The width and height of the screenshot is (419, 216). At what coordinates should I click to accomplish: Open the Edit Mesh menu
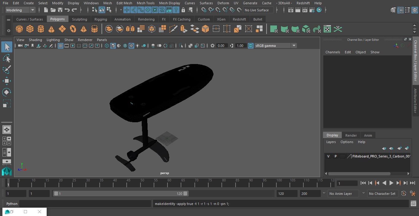point(124,3)
